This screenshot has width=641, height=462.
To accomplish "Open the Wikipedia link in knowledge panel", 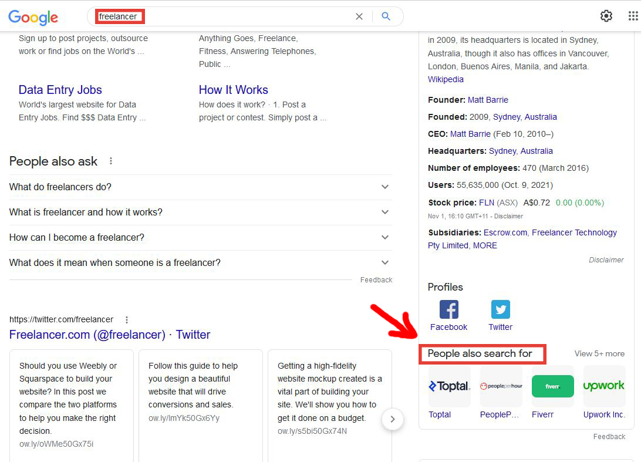I will point(446,79).
